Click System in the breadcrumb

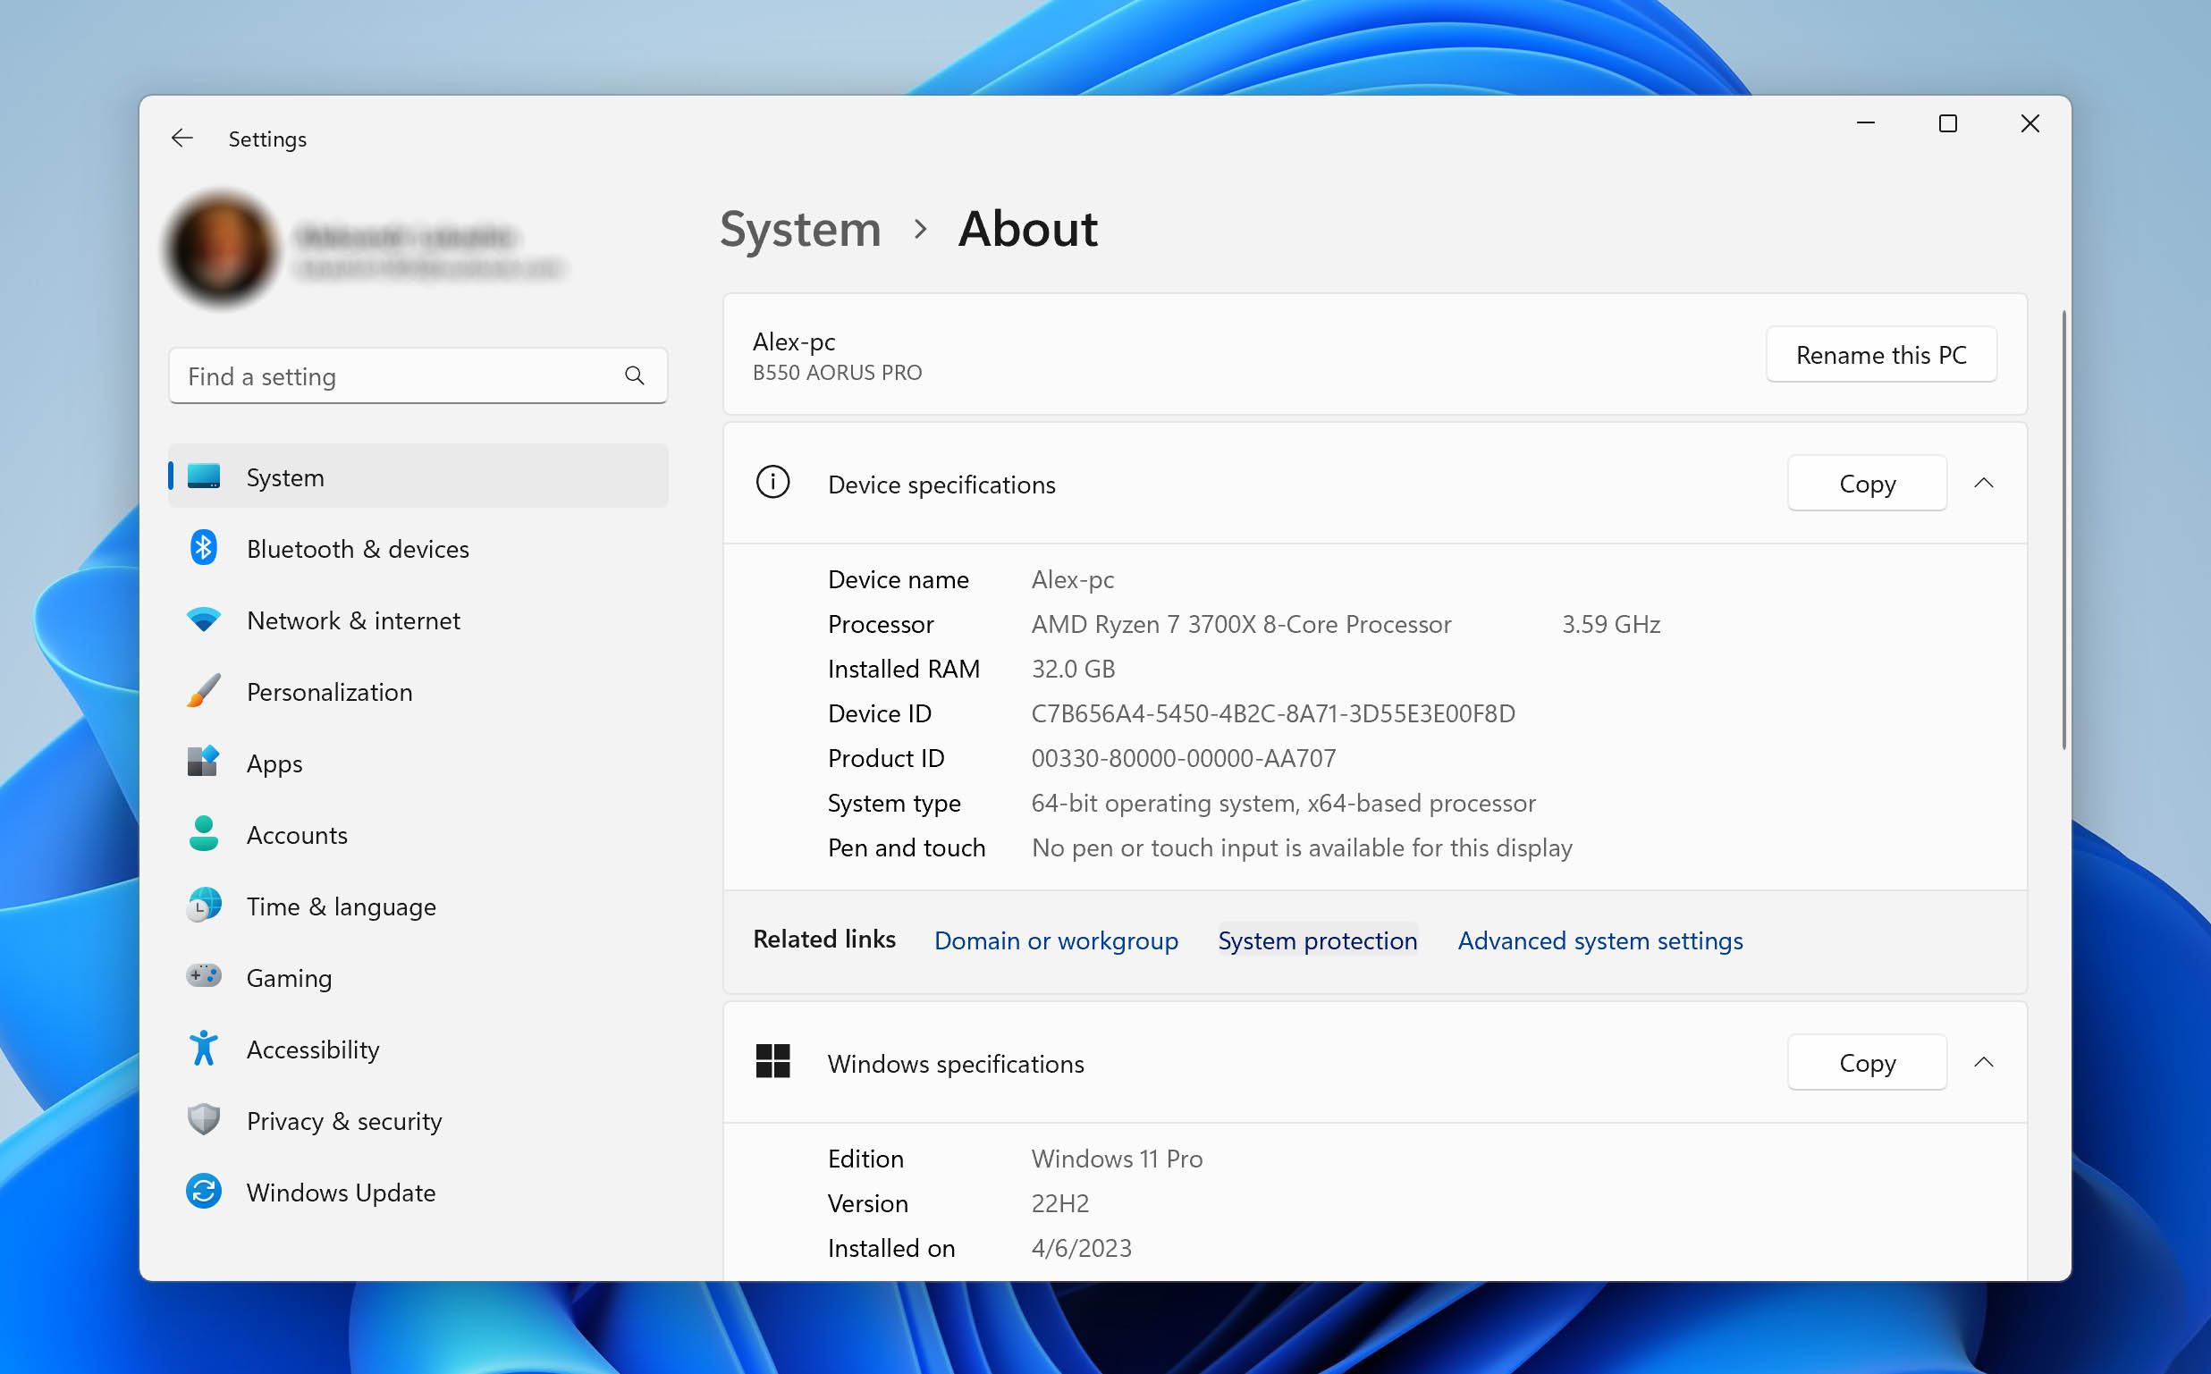(800, 228)
